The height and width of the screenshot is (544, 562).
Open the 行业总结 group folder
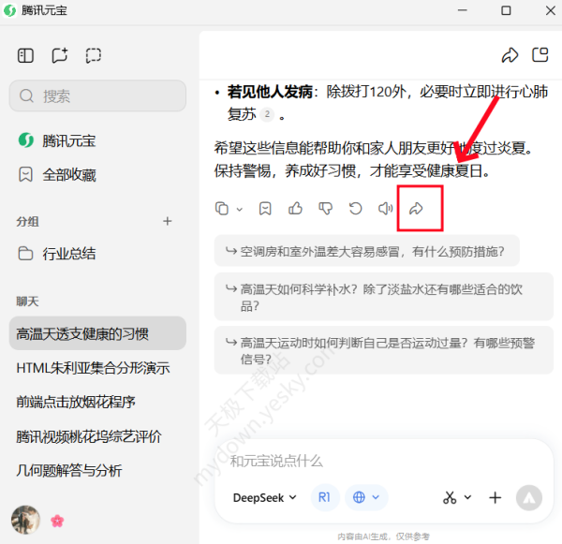click(68, 254)
